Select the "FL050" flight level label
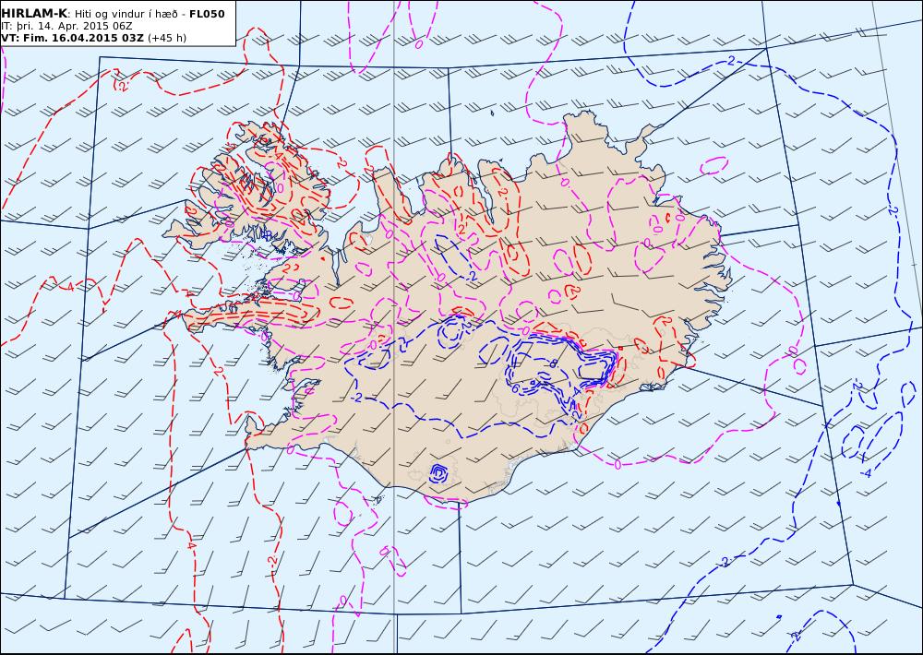The height and width of the screenshot is (655, 923). [207, 14]
